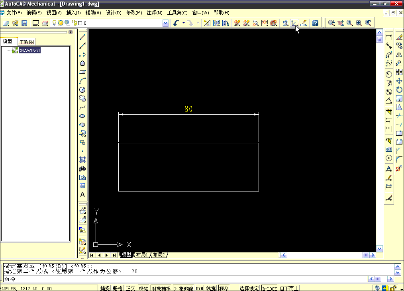
Task: Select the Move tool
Action: coord(399,81)
